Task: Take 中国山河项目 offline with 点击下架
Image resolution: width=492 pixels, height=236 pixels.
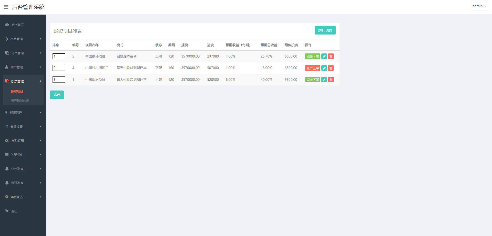Action: coord(312,80)
